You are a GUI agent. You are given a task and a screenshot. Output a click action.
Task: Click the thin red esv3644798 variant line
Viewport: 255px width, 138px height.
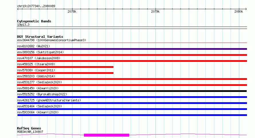tap(132, 43)
